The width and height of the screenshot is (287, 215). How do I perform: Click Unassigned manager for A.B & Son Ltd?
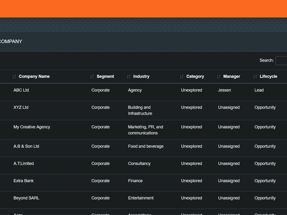(x=229, y=146)
